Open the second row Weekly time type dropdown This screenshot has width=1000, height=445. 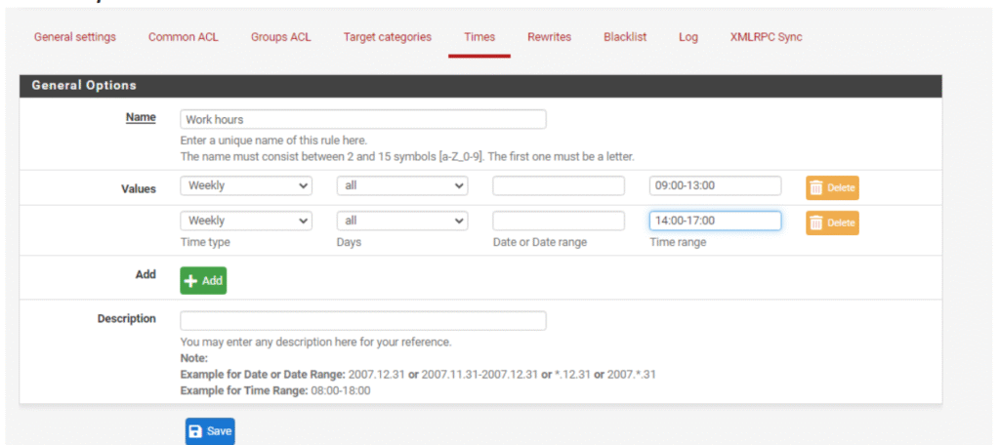(246, 221)
